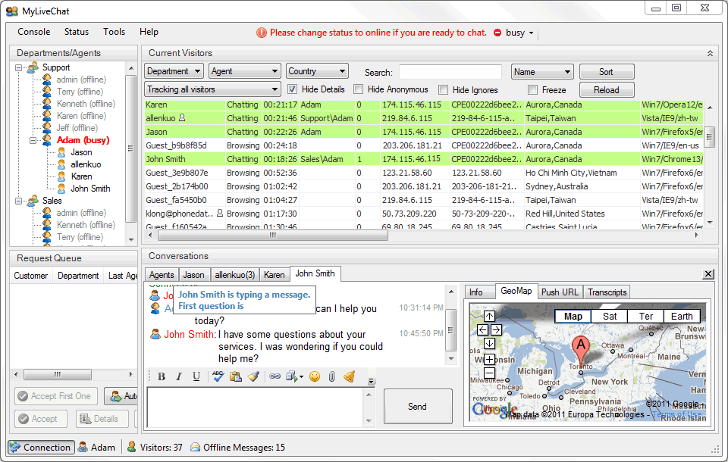Click the Italic formatting icon
The height and width of the screenshot is (462, 728).
(x=179, y=376)
